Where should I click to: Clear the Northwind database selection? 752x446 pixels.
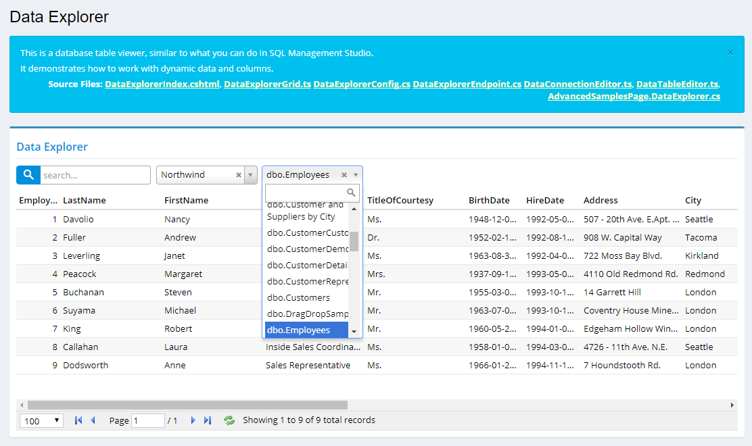pyautogui.click(x=238, y=175)
